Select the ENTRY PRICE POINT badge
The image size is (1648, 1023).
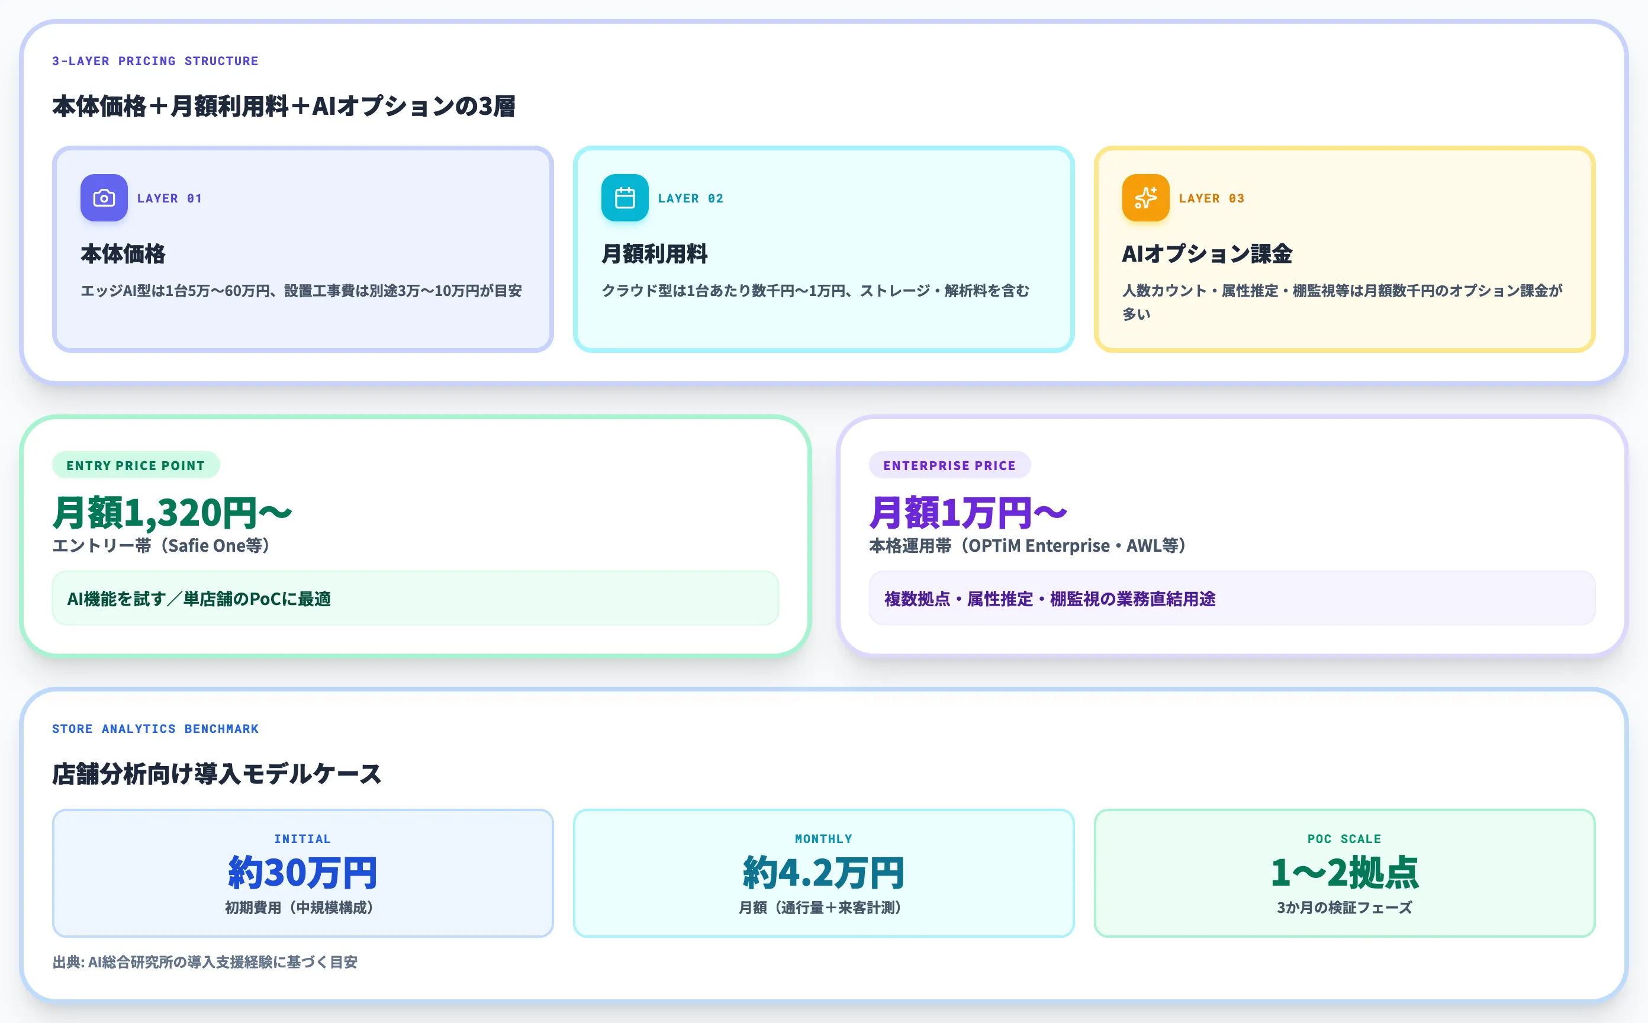tap(136, 465)
